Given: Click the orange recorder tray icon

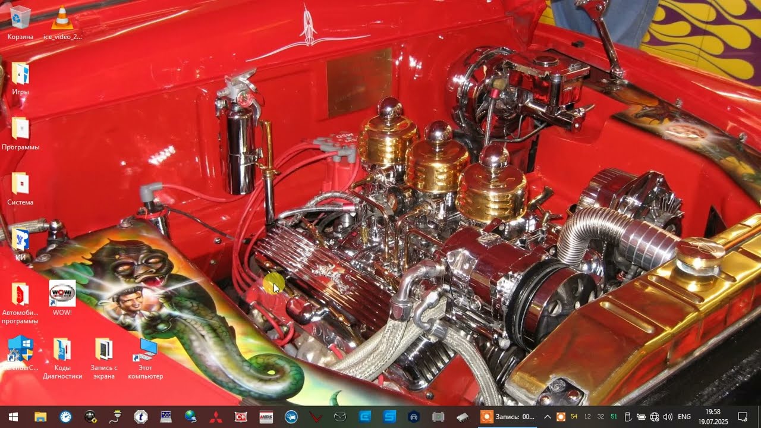Looking at the screenshot, I should click(561, 417).
